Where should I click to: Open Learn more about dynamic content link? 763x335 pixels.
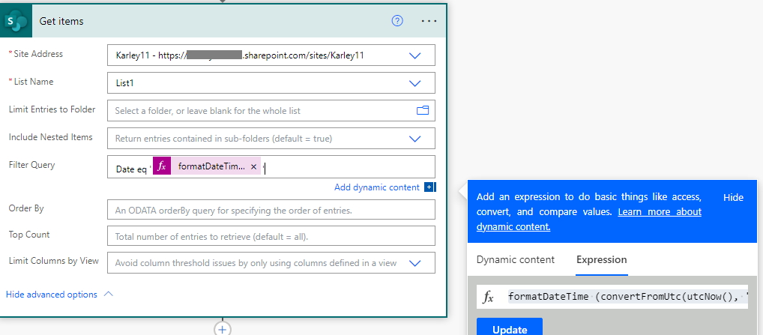click(589, 220)
